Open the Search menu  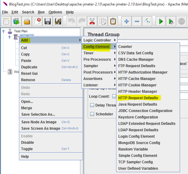click(28, 12)
